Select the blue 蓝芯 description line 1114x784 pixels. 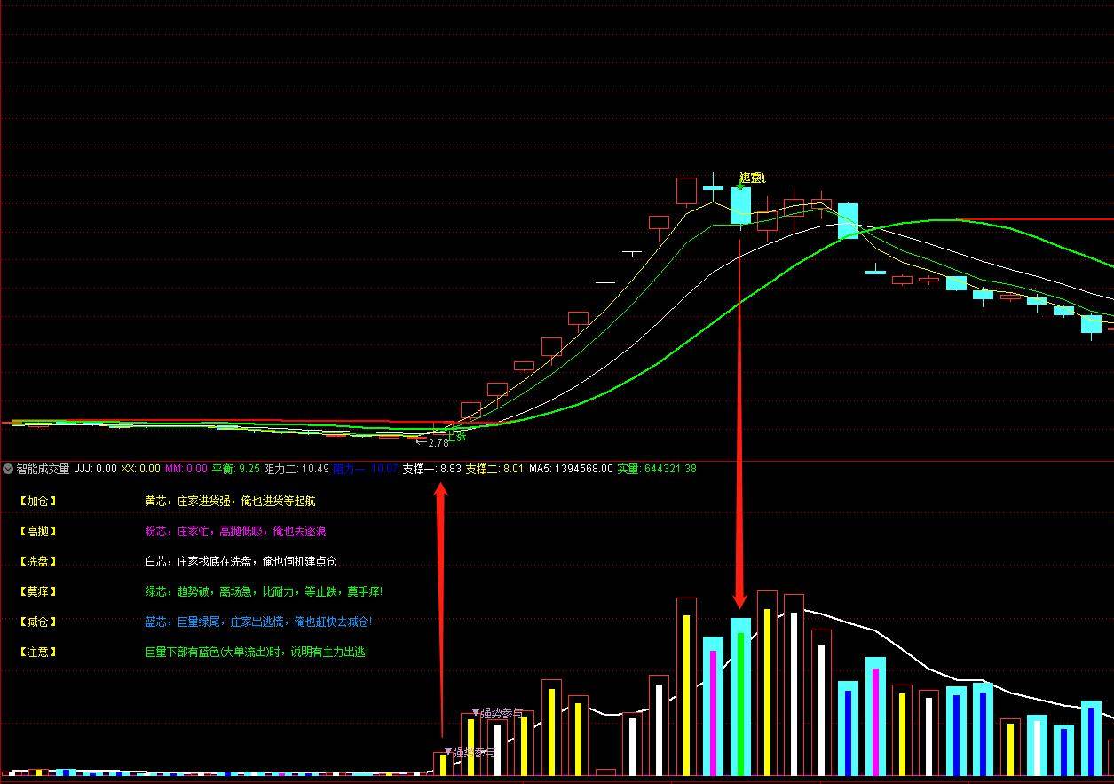click(258, 622)
